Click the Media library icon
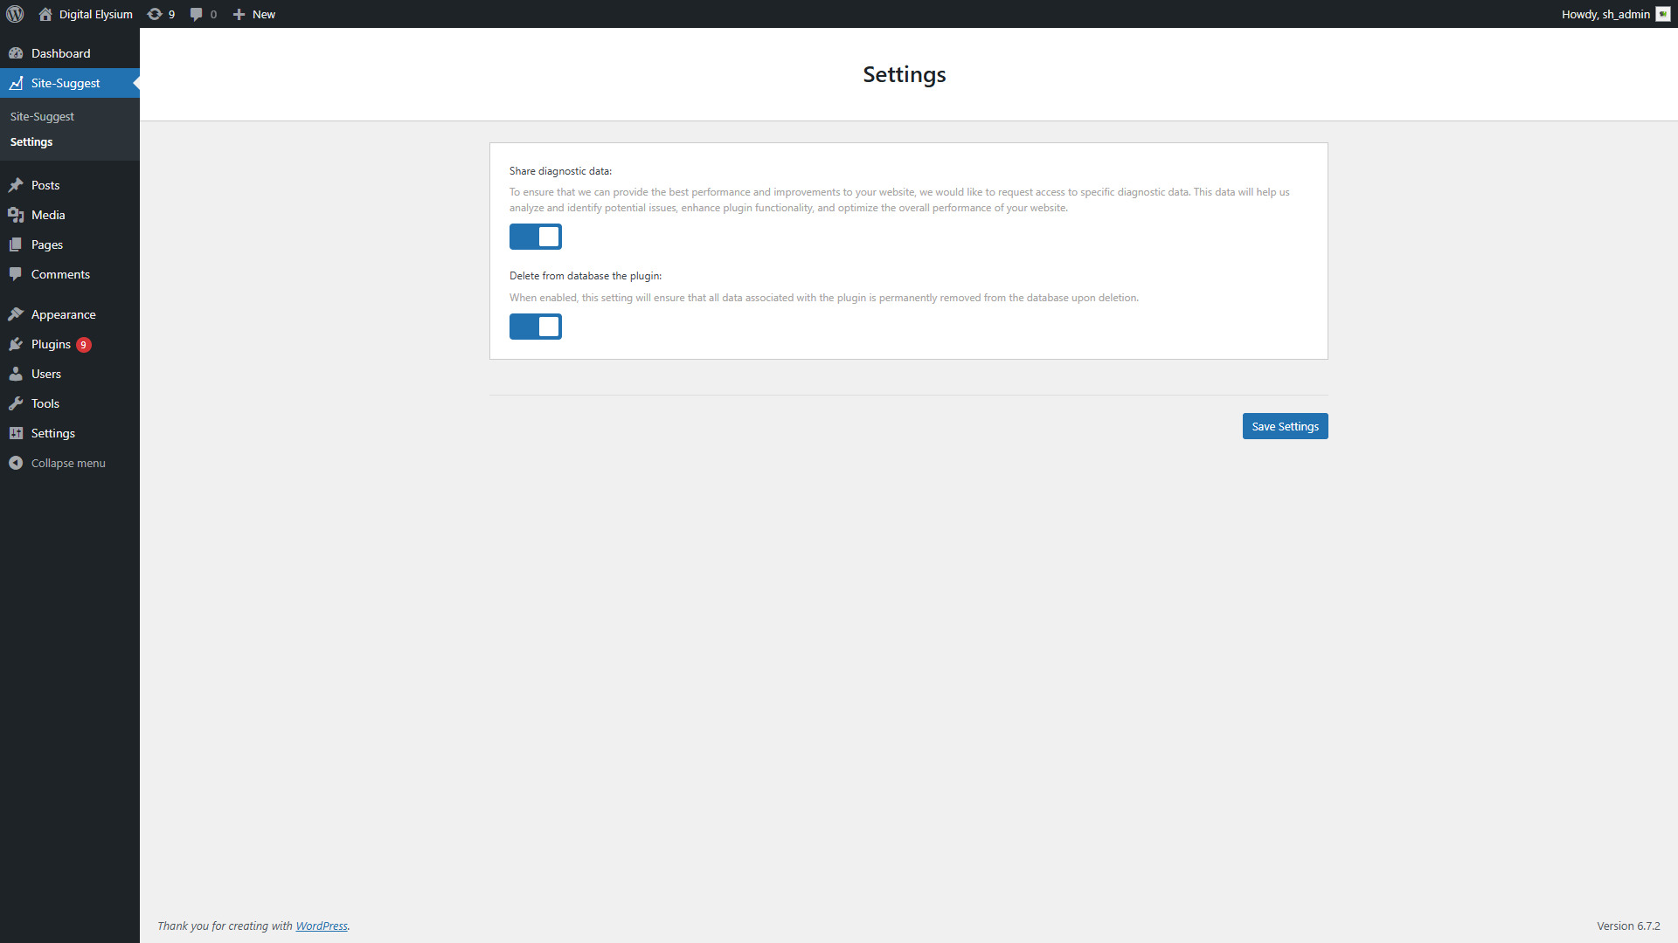 pos(16,215)
